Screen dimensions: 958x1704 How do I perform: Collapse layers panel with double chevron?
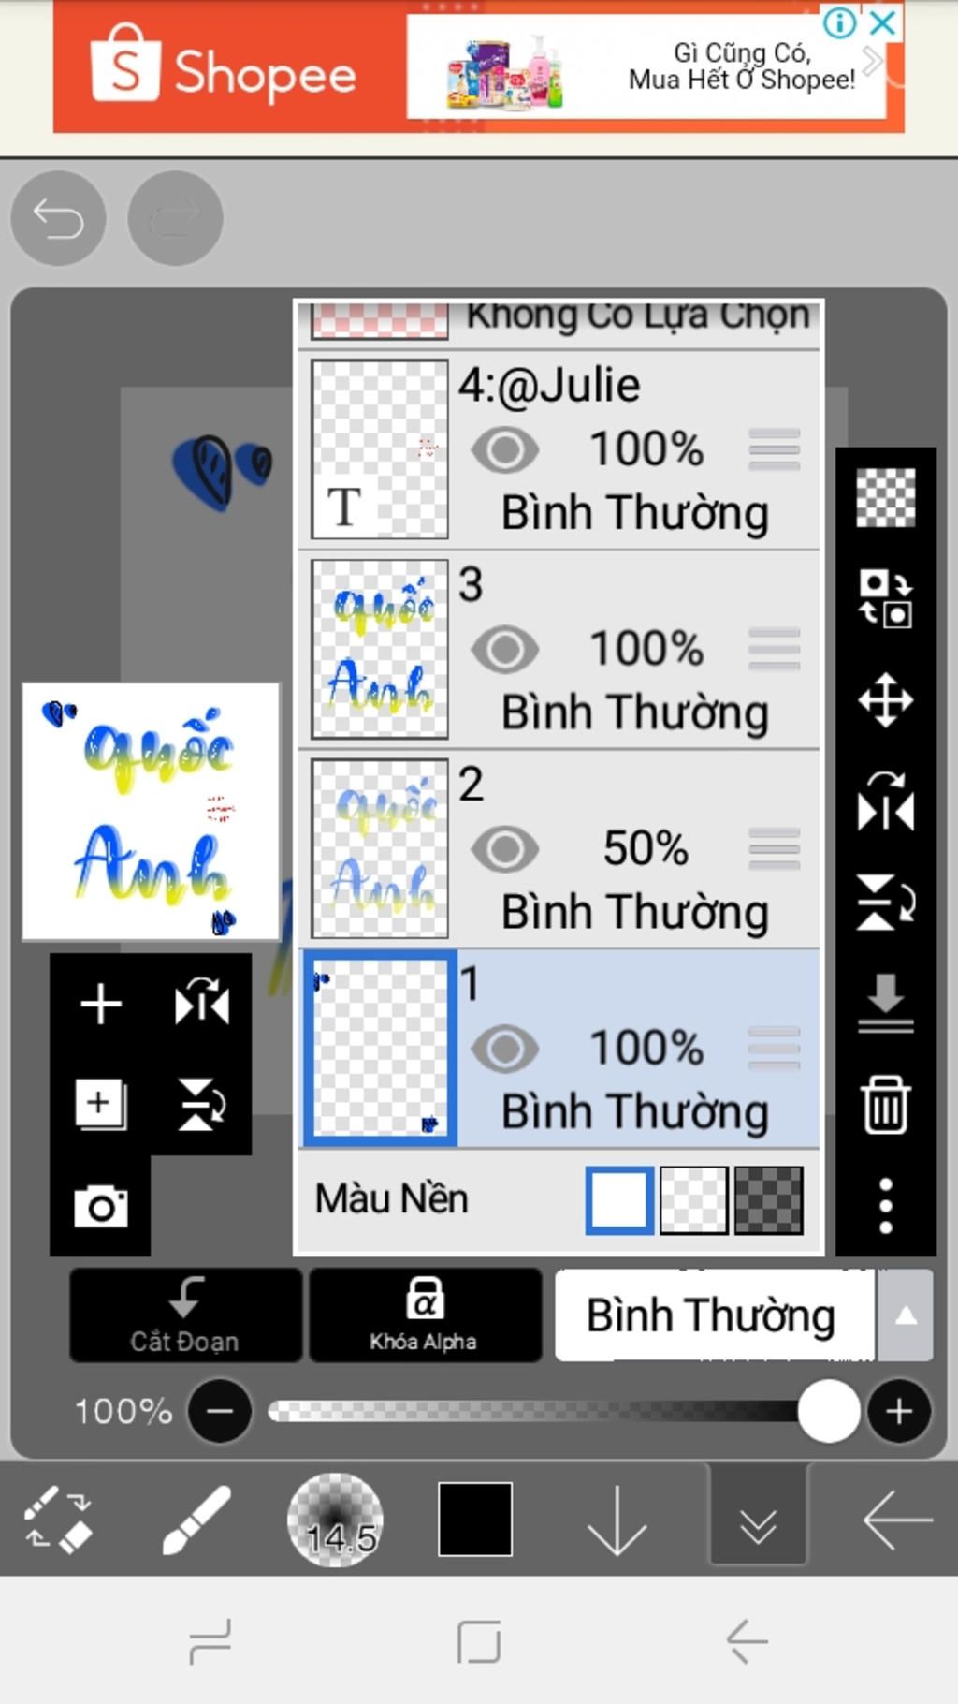[758, 1519]
